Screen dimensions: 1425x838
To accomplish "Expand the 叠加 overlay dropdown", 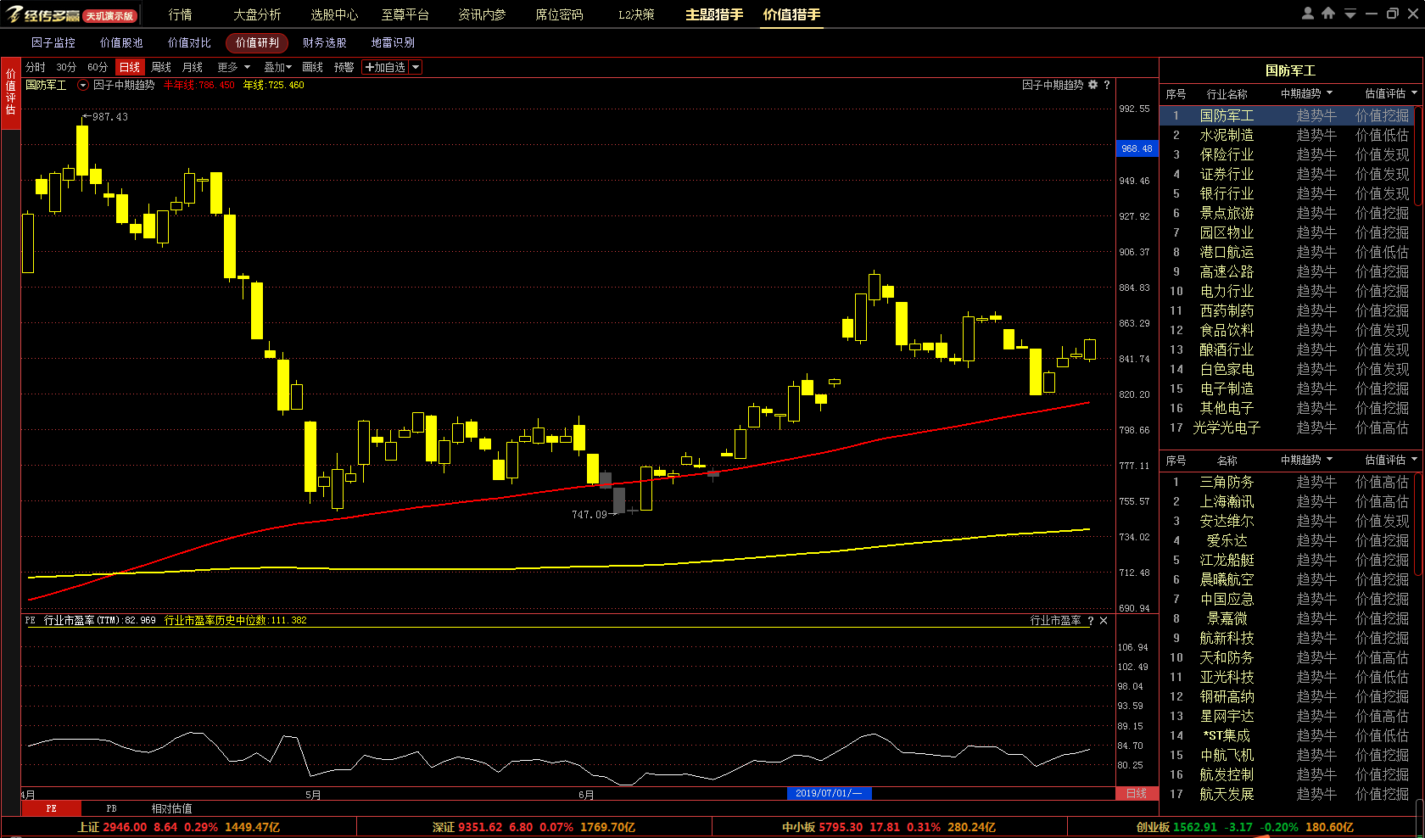I will click(277, 67).
